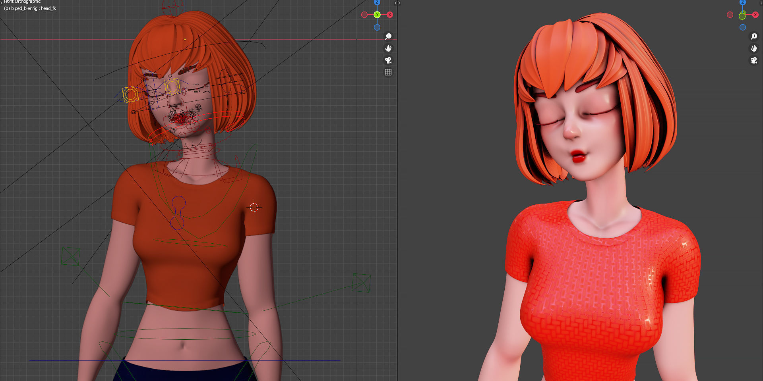The height and width of the screenshot is (381, 763).
Task: Select the pan hand icon in the left viewport
Action: (389, 48)
